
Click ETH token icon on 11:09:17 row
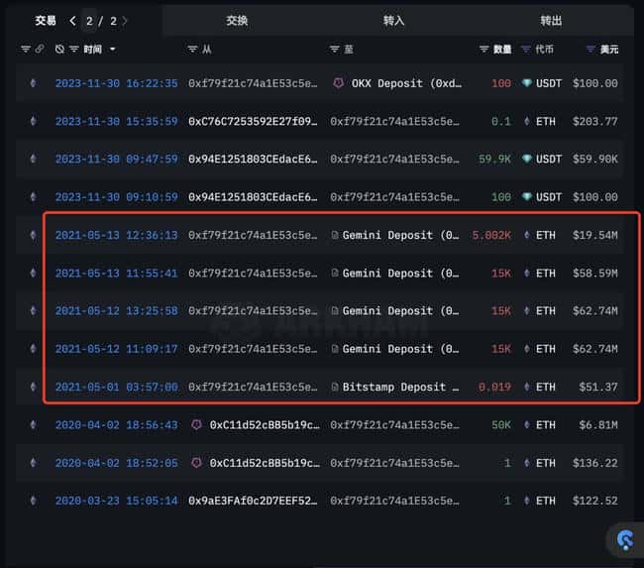[526, 349]
